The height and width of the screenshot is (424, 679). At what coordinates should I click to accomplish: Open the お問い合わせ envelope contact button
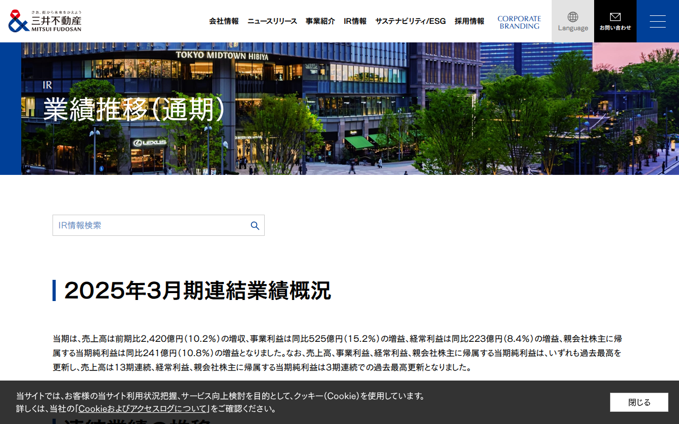[615, 21]
